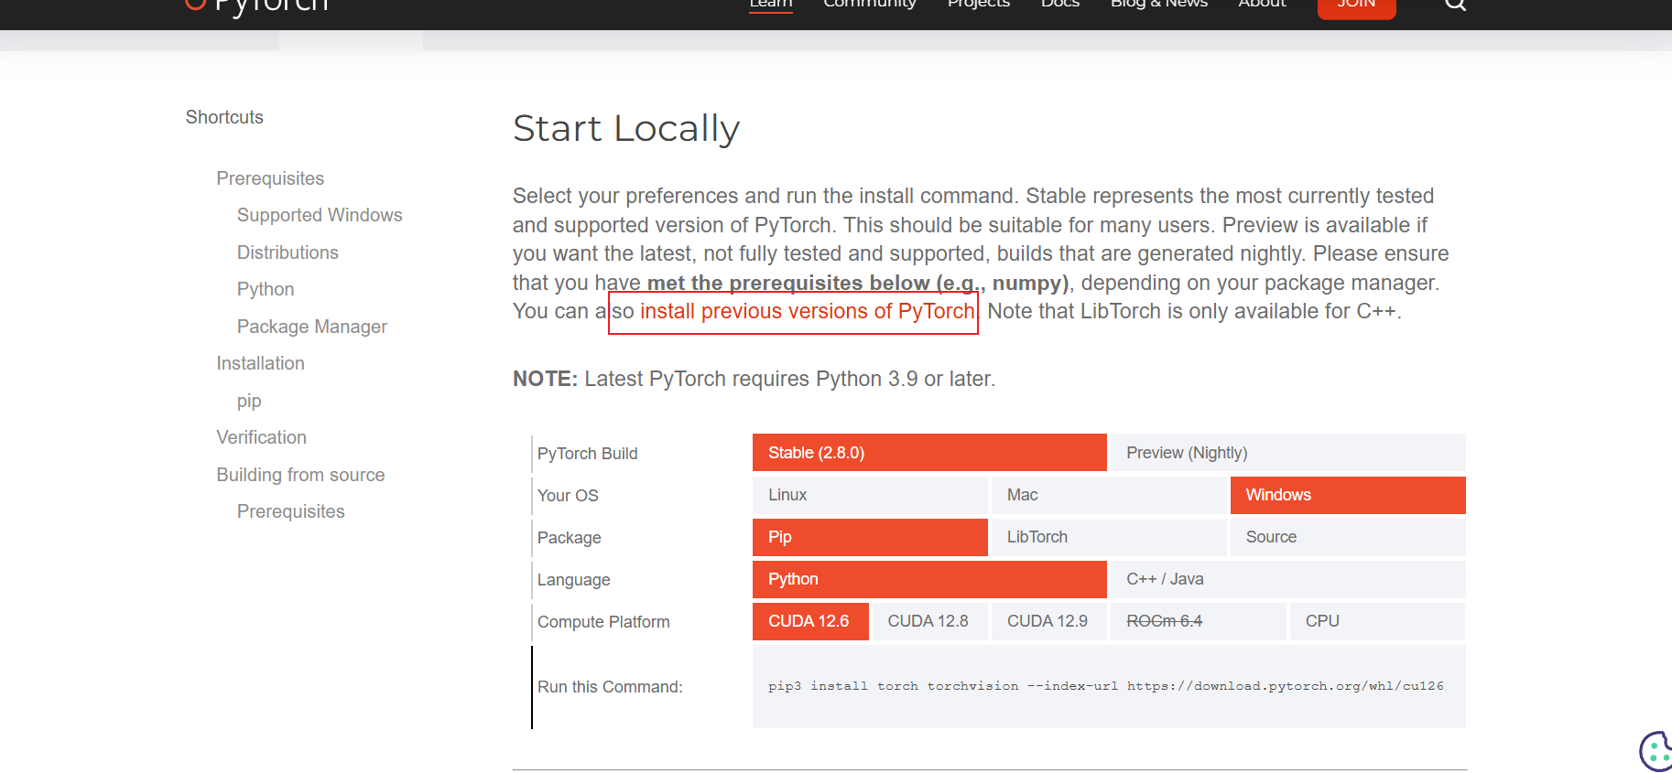The width and height of the screenshot is (1672, 773).
Task: Click the Start Locally heading
Action: 626,129
